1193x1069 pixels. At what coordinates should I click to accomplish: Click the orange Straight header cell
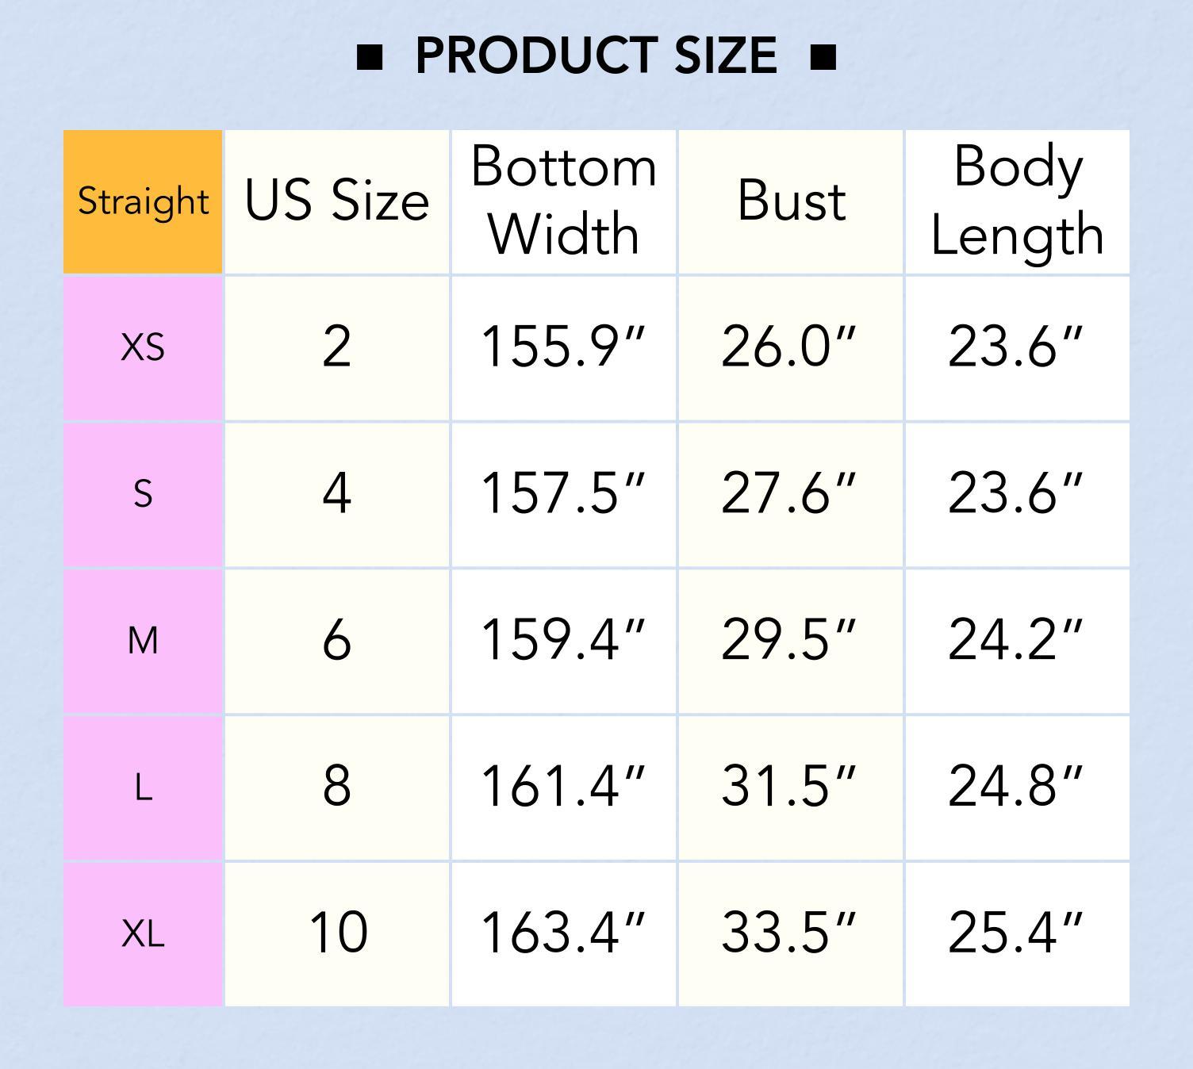[x=143, y=201]
